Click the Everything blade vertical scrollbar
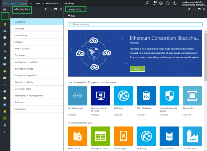Screen dimensions: 207x151 click(205, 55)
